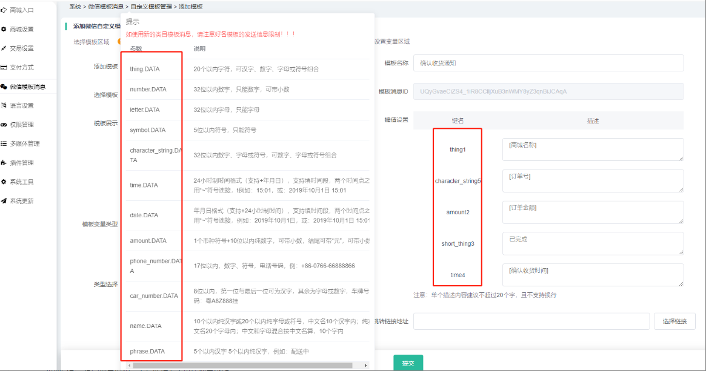Viewport: 706px width, 371px height.
Task: Click the 选择链接 button
Action: tap(674, 321)
